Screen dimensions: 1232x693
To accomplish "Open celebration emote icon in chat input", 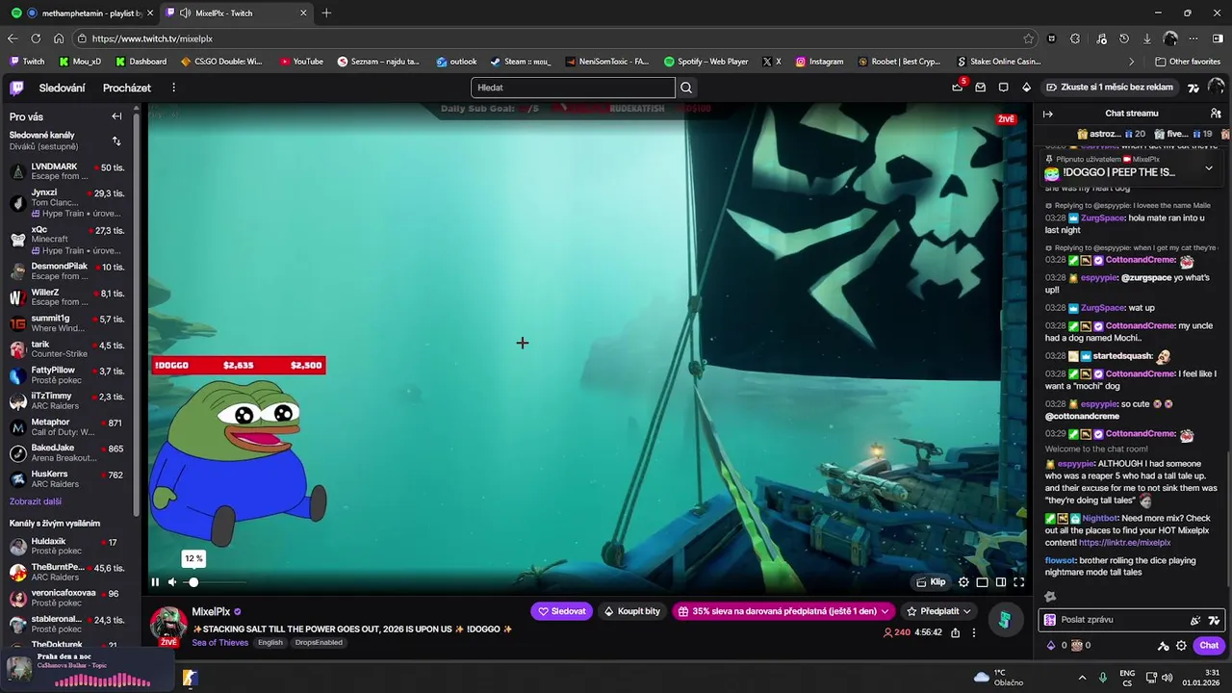I will pyautogui.click(x=1195, y=620).
